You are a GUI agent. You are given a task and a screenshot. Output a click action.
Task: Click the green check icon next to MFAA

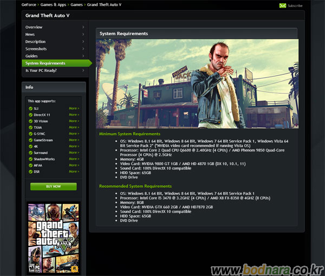pyautogui.click(x=30, y=166)
